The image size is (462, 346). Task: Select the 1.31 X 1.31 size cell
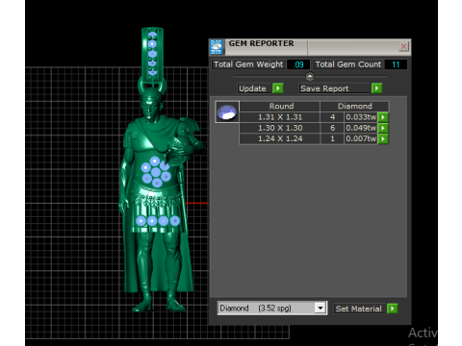tap(280, 117)
